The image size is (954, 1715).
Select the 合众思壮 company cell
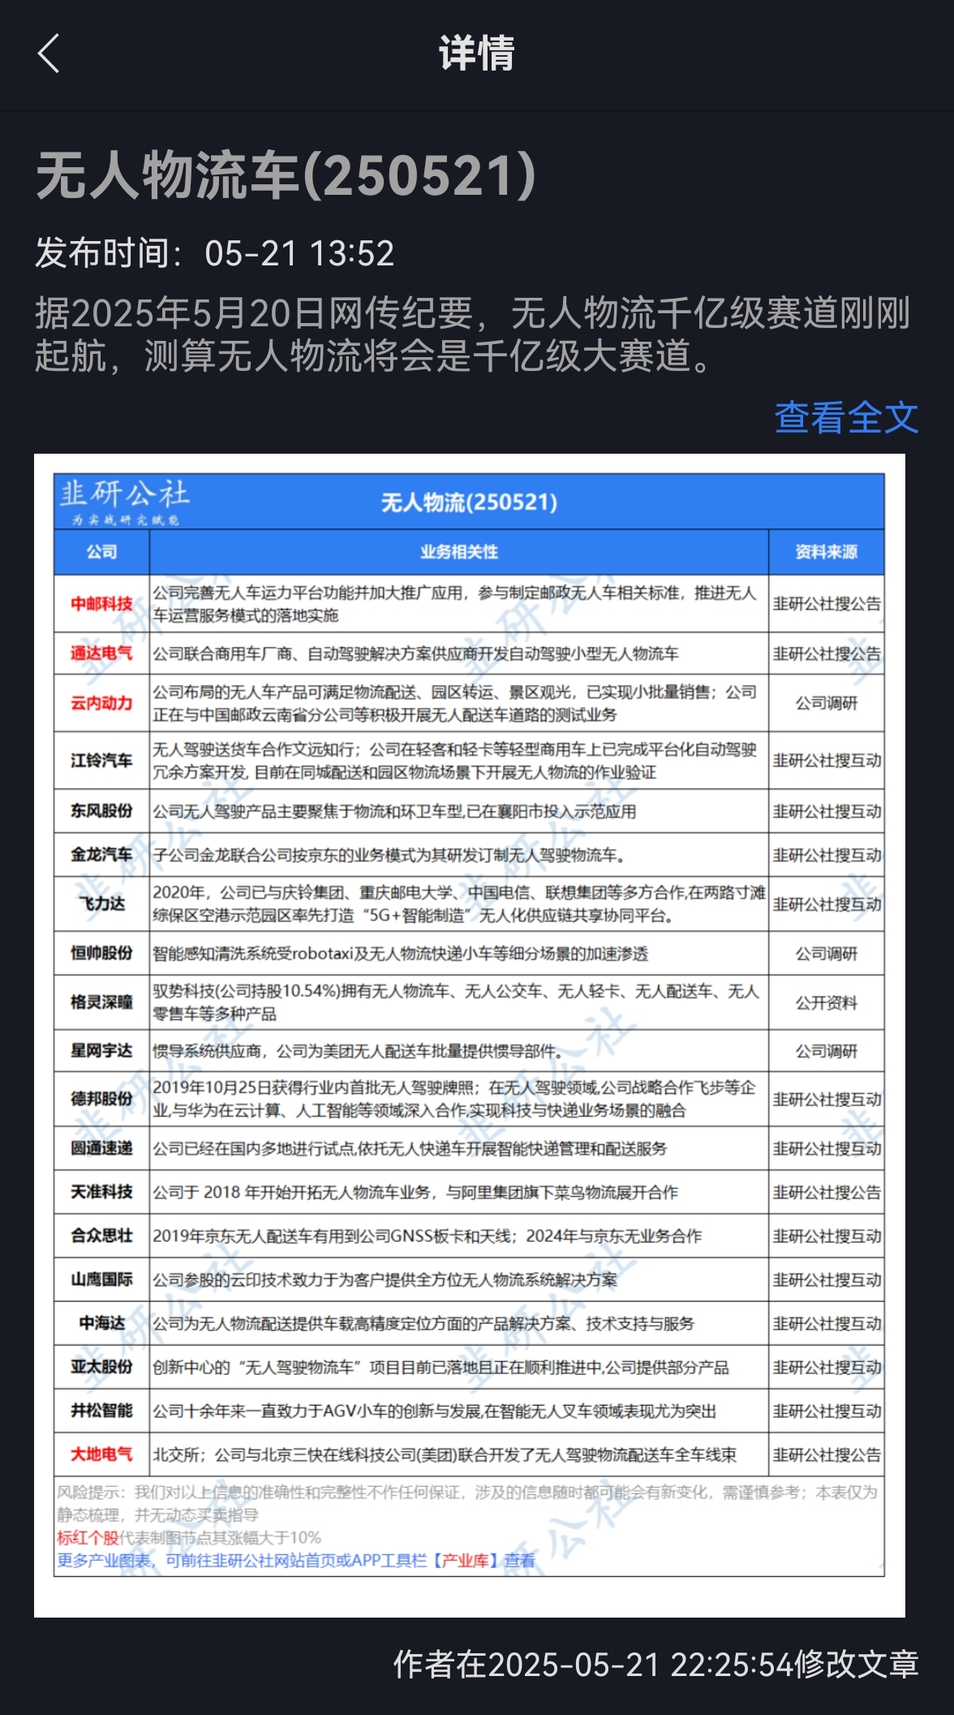tap(101, 1236)
